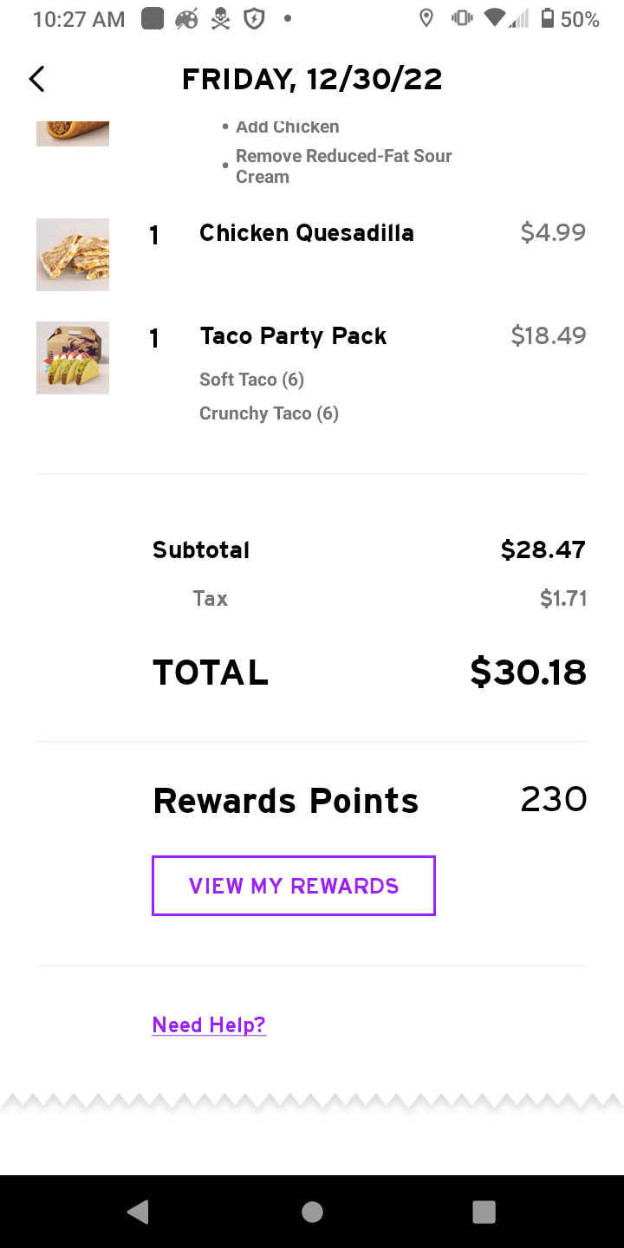Tap the battery indicator icon
Screen dimensions: 624x1248
547,19
